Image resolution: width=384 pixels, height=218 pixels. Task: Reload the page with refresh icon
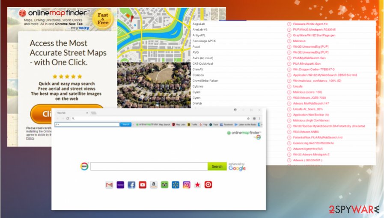(x=68, y=118)
